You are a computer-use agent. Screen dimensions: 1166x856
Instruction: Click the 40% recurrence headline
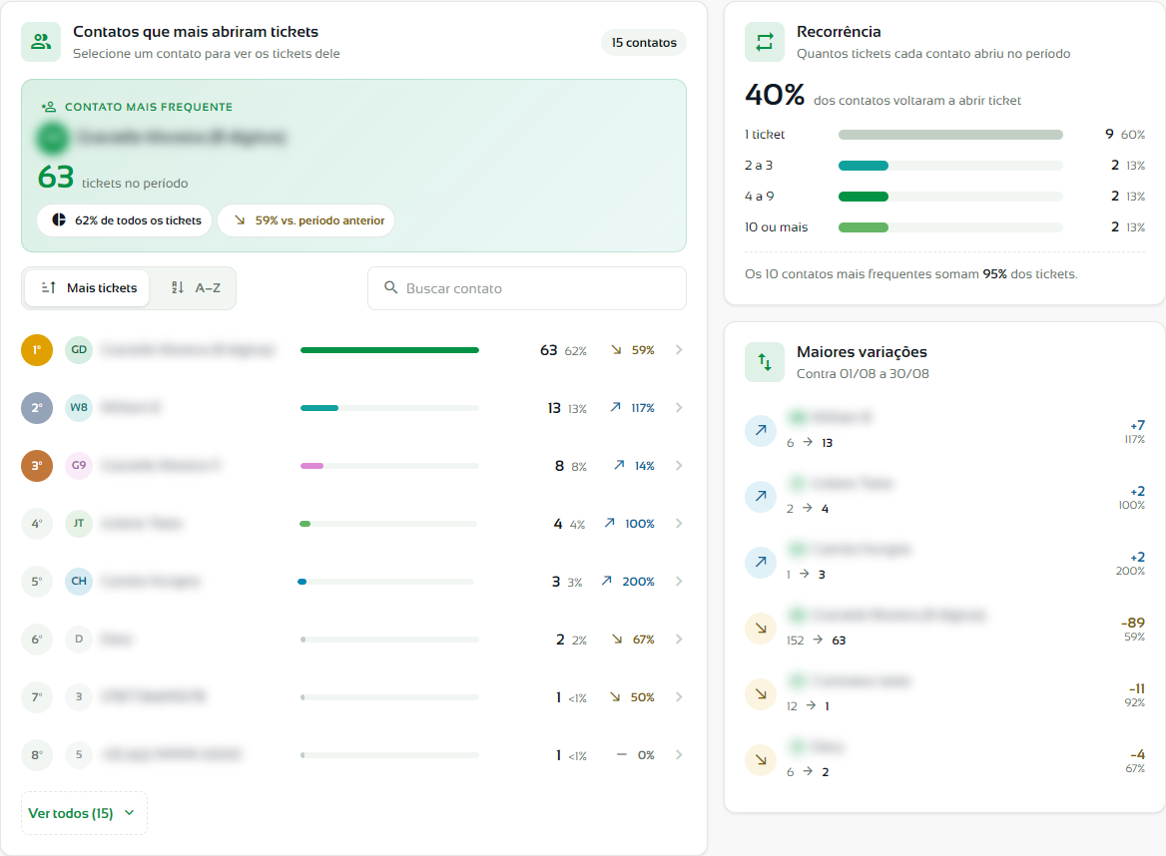[775, 95]
